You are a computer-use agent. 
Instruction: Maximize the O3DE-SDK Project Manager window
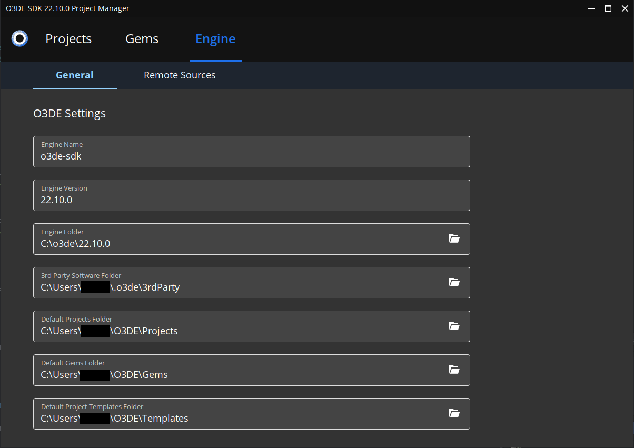click(x=608, y=8)
